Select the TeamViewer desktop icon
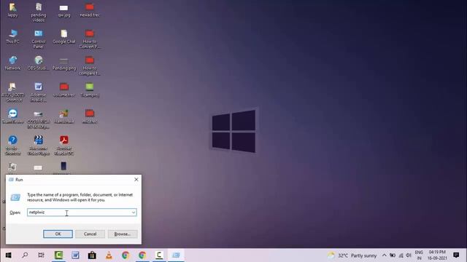Image resolution: width=467 pixels, height=262 pixels. [12, 116]
